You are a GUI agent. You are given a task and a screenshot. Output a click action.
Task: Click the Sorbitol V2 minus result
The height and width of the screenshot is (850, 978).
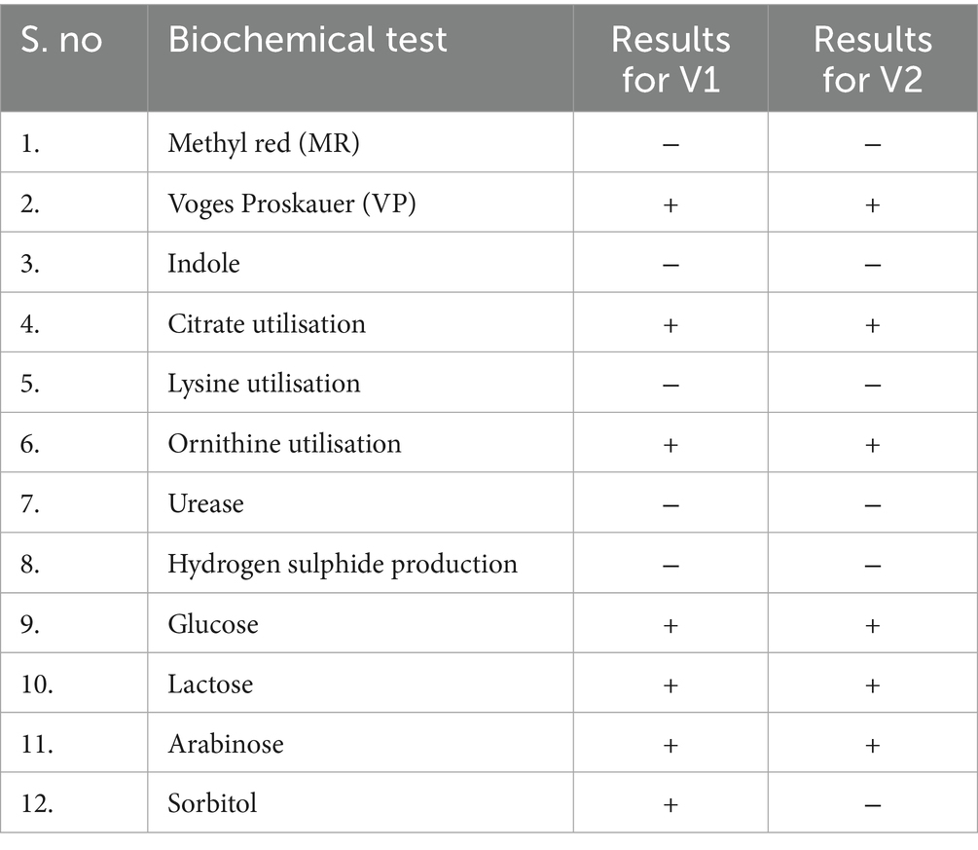872,804
